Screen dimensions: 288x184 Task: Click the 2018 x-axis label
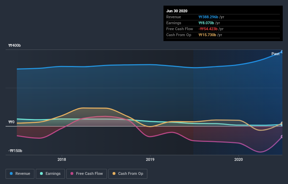click(x=62, y=159)
